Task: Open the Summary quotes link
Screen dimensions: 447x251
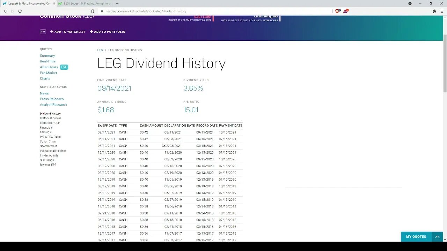Action: tap(47, 56)
